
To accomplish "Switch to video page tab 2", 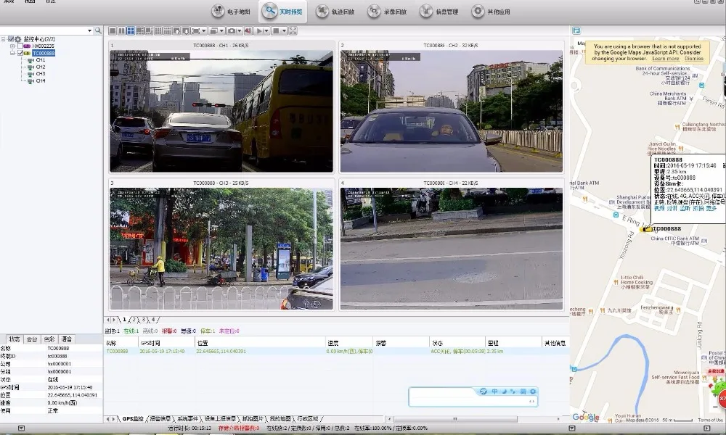I will tap(134, 320).
